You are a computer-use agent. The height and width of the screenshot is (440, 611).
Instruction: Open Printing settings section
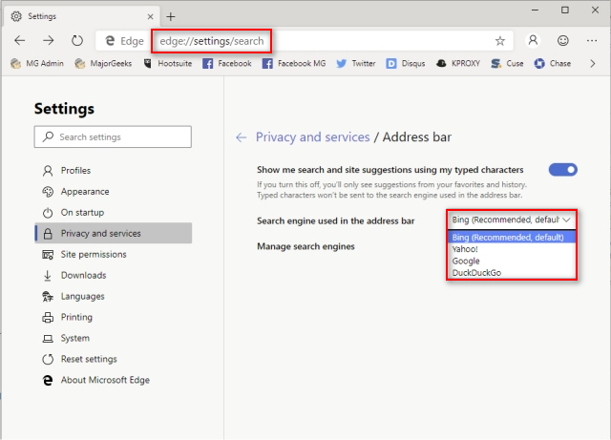pyautogui.click(x=113, y=317)
